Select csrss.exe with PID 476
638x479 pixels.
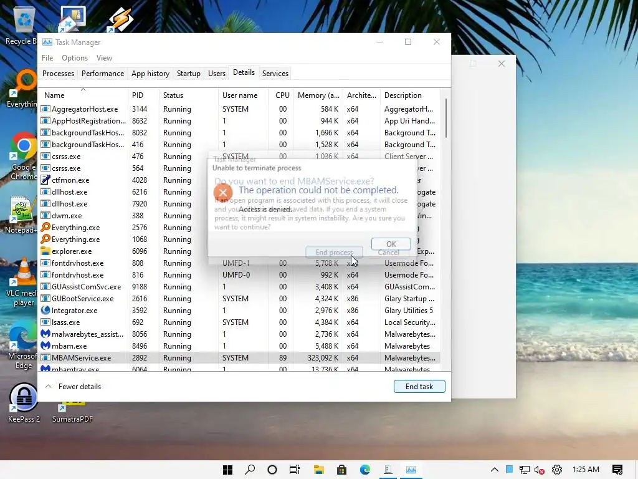click(240, 156)
